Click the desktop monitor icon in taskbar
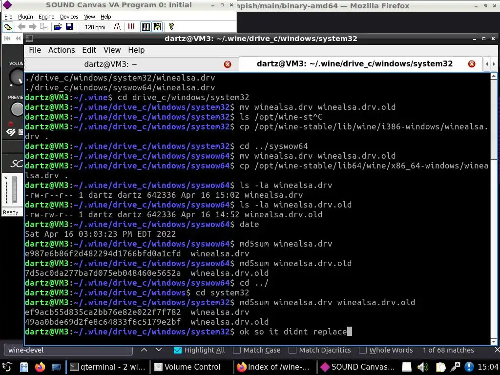The image size is (500, 375). [56, 367]
